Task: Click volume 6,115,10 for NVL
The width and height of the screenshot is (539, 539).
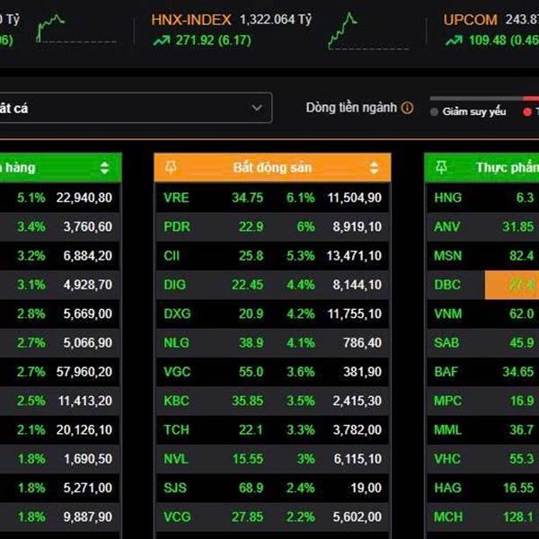Action: [358, 459]
